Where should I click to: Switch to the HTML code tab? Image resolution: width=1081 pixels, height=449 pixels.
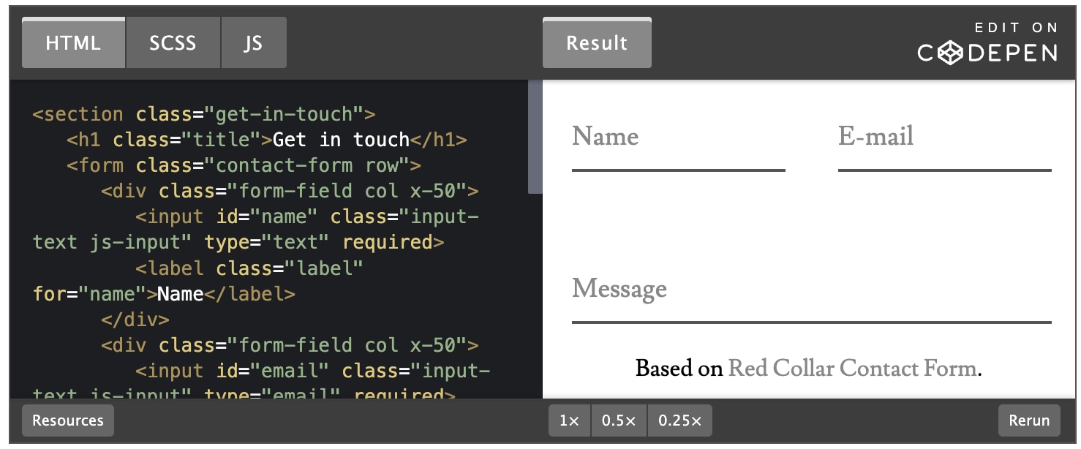pyautogui.click(x=73, y=43)
